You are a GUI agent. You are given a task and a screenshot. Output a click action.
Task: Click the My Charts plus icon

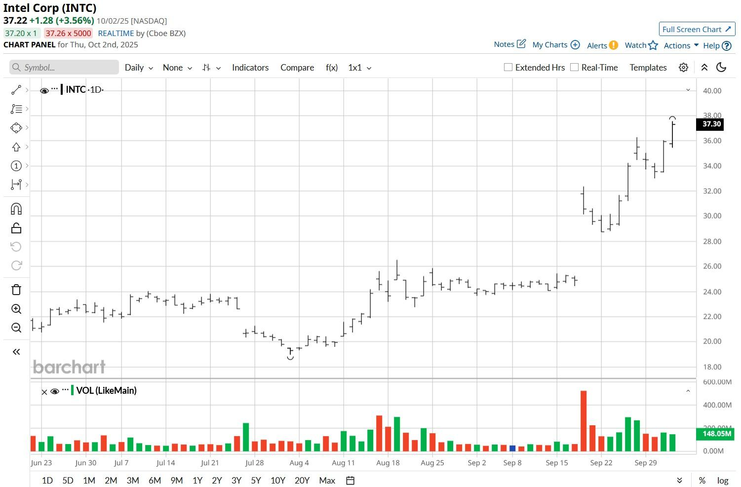point(575,45)
